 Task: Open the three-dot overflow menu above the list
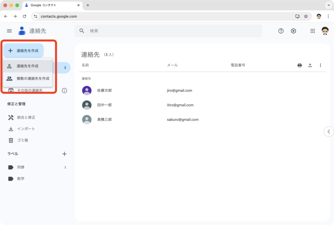click(320, 65)
